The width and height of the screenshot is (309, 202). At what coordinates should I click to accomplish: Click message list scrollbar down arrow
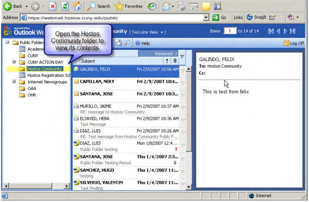[189, 187]
